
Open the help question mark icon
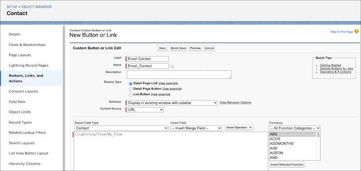(x=356, y=31)
